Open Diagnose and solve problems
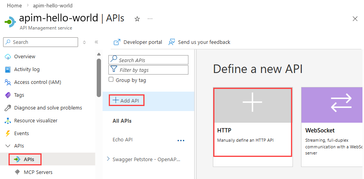This screenshot has height=179, width=364. click(48, 108)
